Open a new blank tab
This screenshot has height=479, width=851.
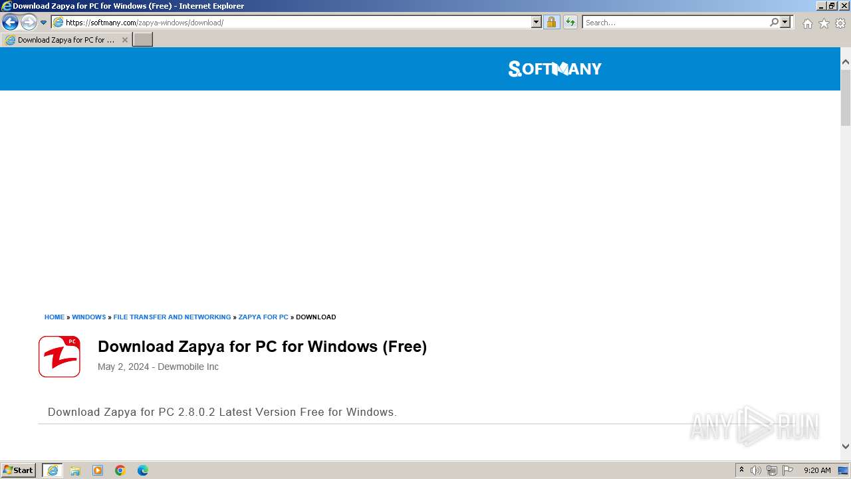point(143,40)
